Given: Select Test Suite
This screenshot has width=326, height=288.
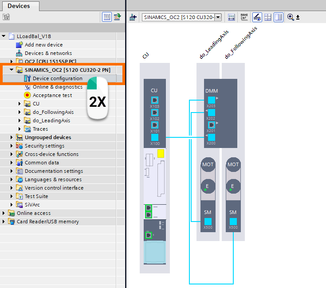Looking at the screenshot, I should coord(36,196).
